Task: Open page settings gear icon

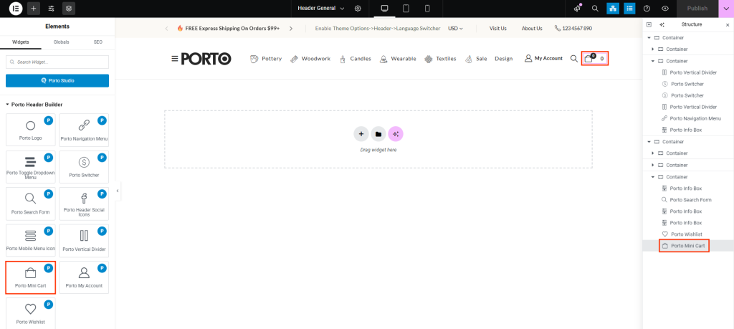Action: (x=358, y=9)
